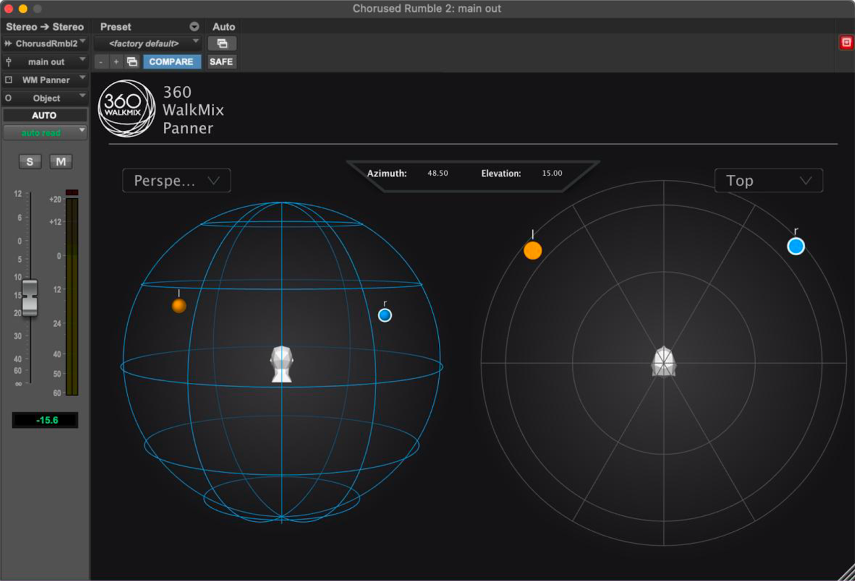855x581 pixels.
Task: Select the orange left channel dot in Top view
Action: click(x=532, y=250)
